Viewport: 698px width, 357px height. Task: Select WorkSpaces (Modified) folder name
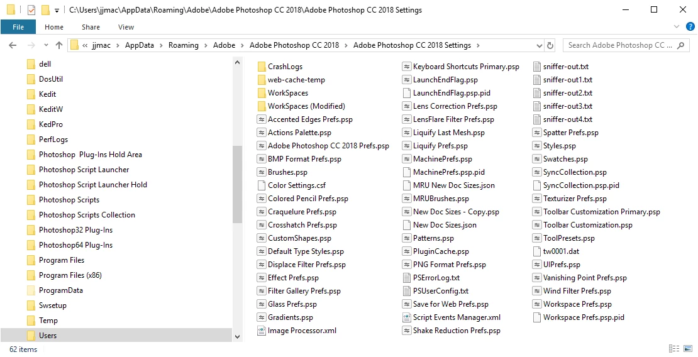click(306, 106)
